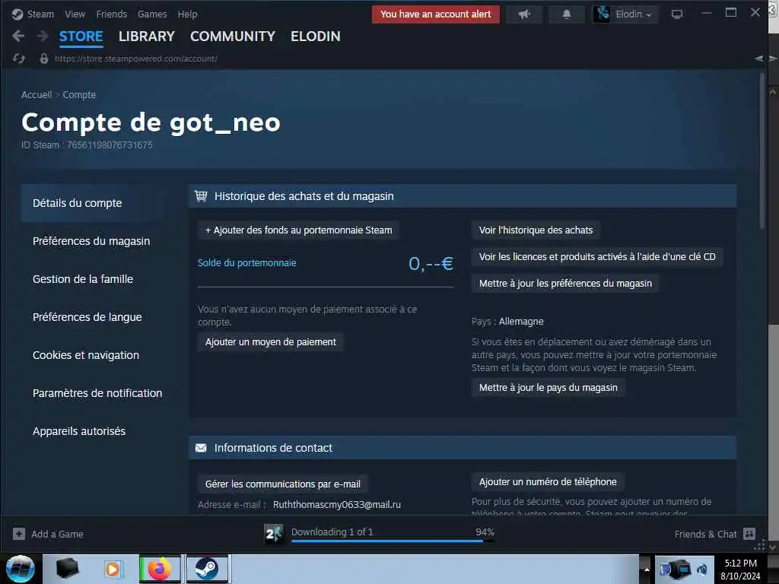Click the shopping cart icon in purchase header
Image resolution: width=779 pixels, height=584 pixels.
pyautogui.click(x=201, y=195)
